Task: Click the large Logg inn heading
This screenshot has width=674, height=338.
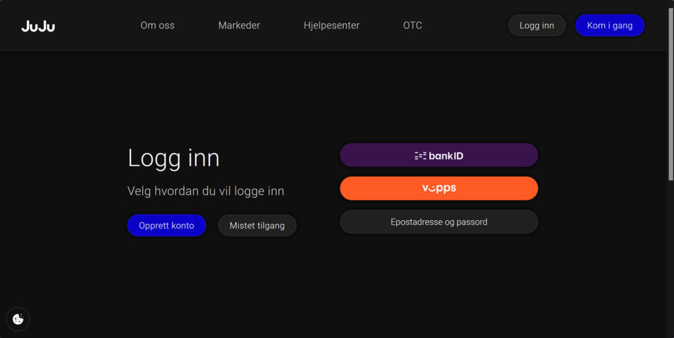Action: (x=173, y=158)
